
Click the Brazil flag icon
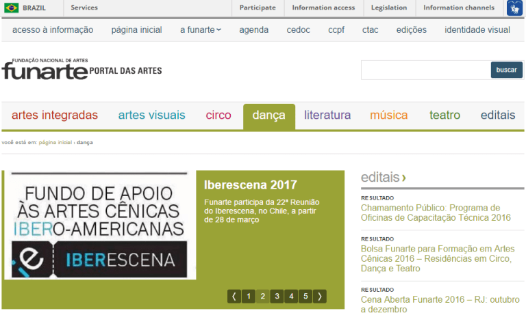(x=12, y=8)
